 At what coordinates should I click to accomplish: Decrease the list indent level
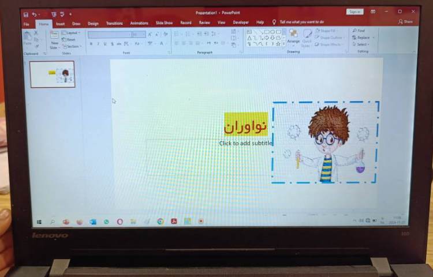(x=199, y=34)
